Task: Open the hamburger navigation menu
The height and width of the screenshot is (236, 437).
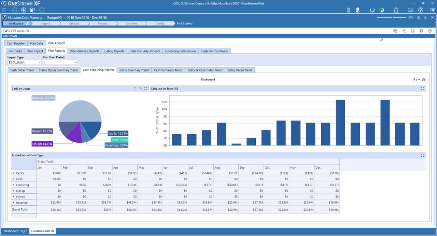Action: click(4, 10)
